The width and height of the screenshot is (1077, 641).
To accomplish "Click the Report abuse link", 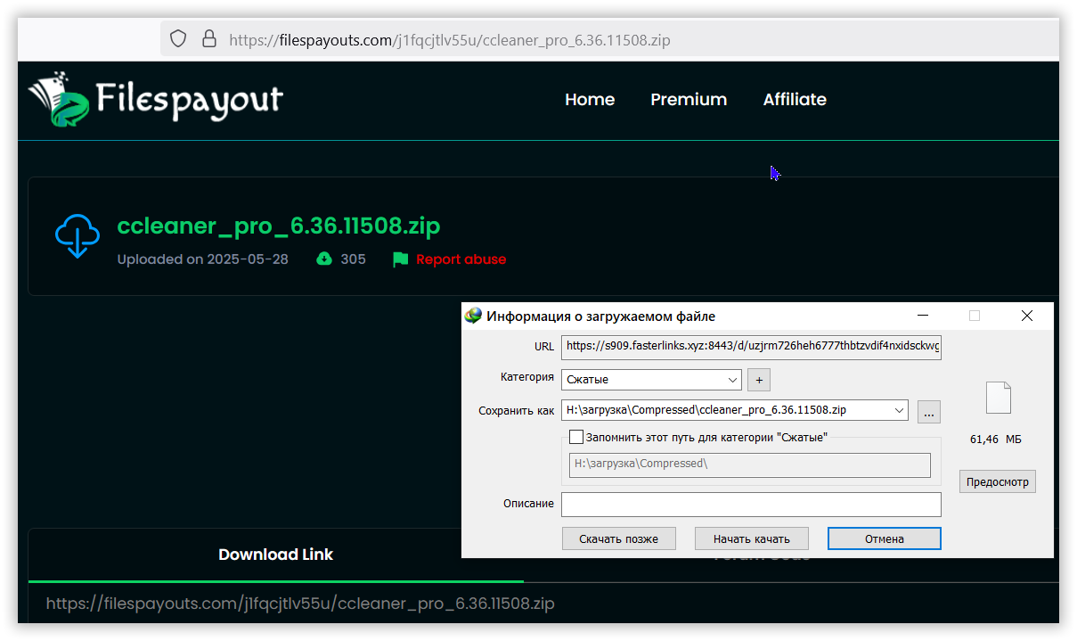I will (461, 259).
